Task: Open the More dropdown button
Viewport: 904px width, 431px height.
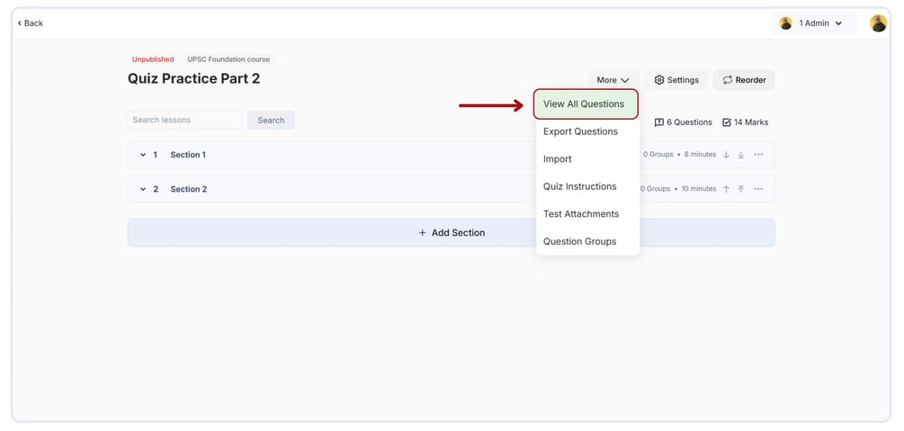Action: tap(613, 80)
